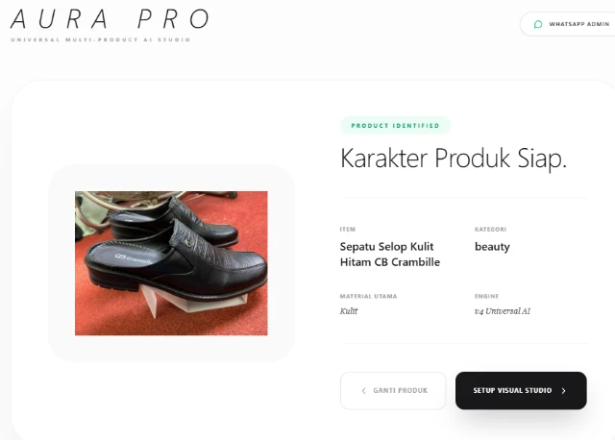615x440 pixels.
Task: Click the Ganti Produk button
Action: 393,391
